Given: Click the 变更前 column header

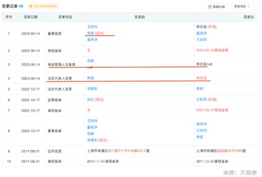Looking at the screenshot, I should click(x=140, y=17).
